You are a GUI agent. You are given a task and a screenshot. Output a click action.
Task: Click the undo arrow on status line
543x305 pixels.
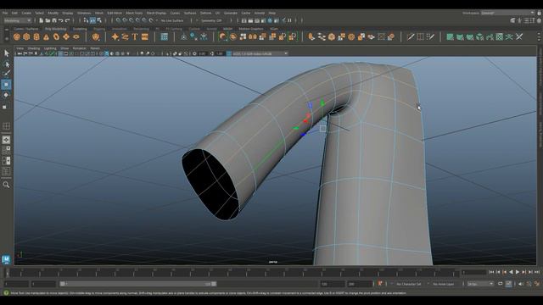[x=61, y=20]
